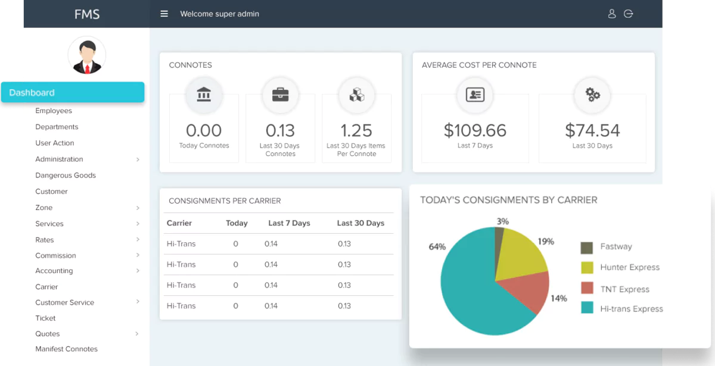
Task: Click the briefcase icon for Last 30 Days Connotes
Action: tap(280, 94)
